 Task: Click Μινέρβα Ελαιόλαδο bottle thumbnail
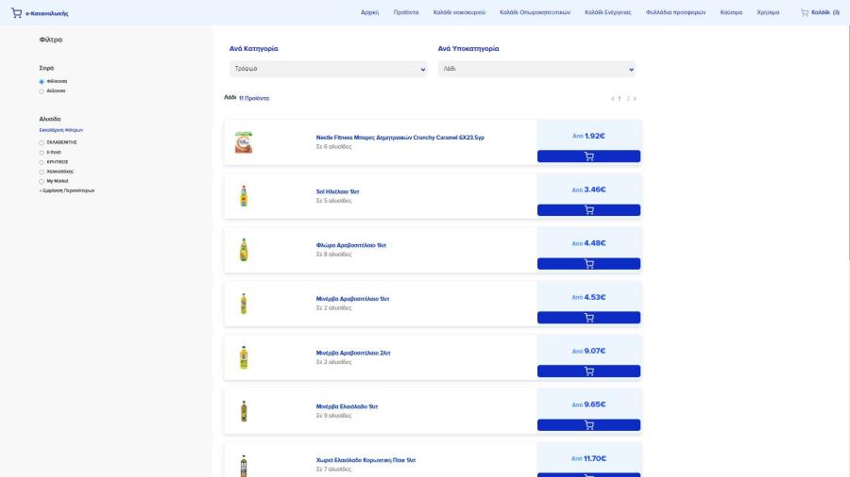pyautogui.click(x=244, y=411)
